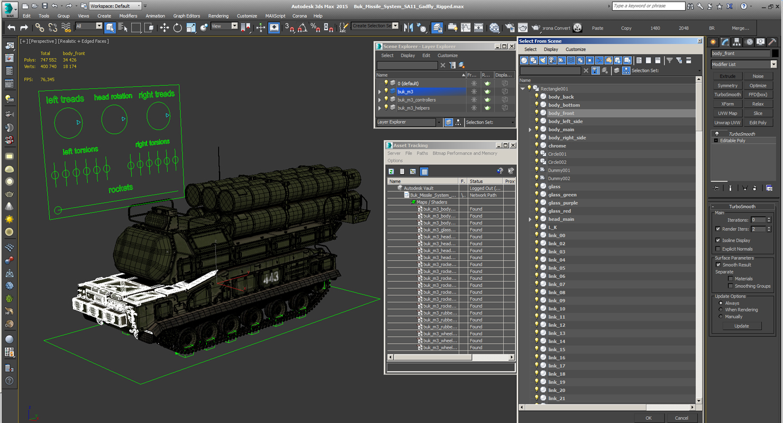Toggle the Angle Snap icon
This screenshot has height=423, width=783.
click(302, 27)
